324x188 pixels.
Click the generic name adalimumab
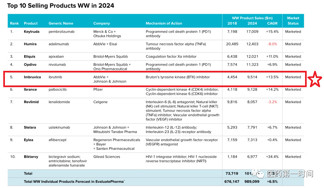[x=59, y=44]
